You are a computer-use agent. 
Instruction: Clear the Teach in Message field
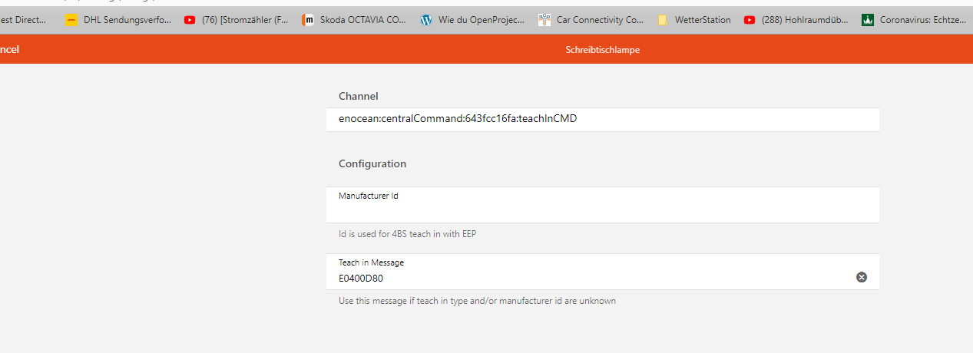861,277
